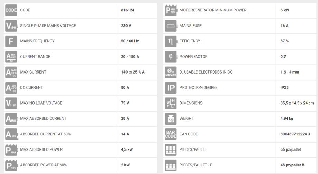This screenshot has width=318, height=174.
Task: Click the IP protection degree icon
Action: (171, 87)
